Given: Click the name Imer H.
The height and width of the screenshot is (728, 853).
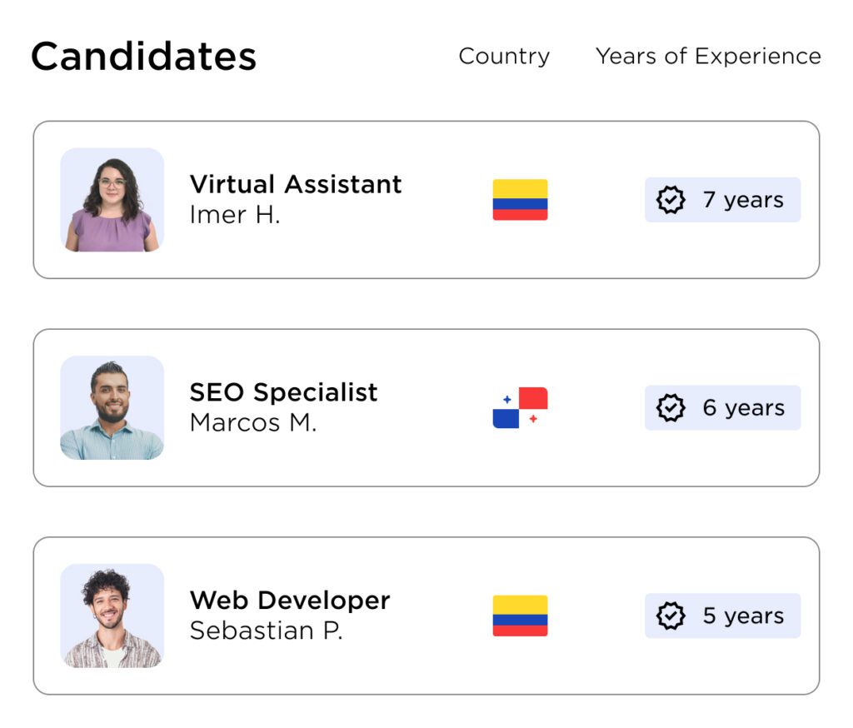Looking at the screenshot, I should [235, 215].
